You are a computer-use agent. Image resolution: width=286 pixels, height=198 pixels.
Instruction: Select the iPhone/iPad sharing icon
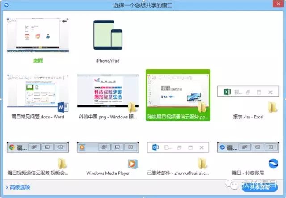[x=107, y=36]
